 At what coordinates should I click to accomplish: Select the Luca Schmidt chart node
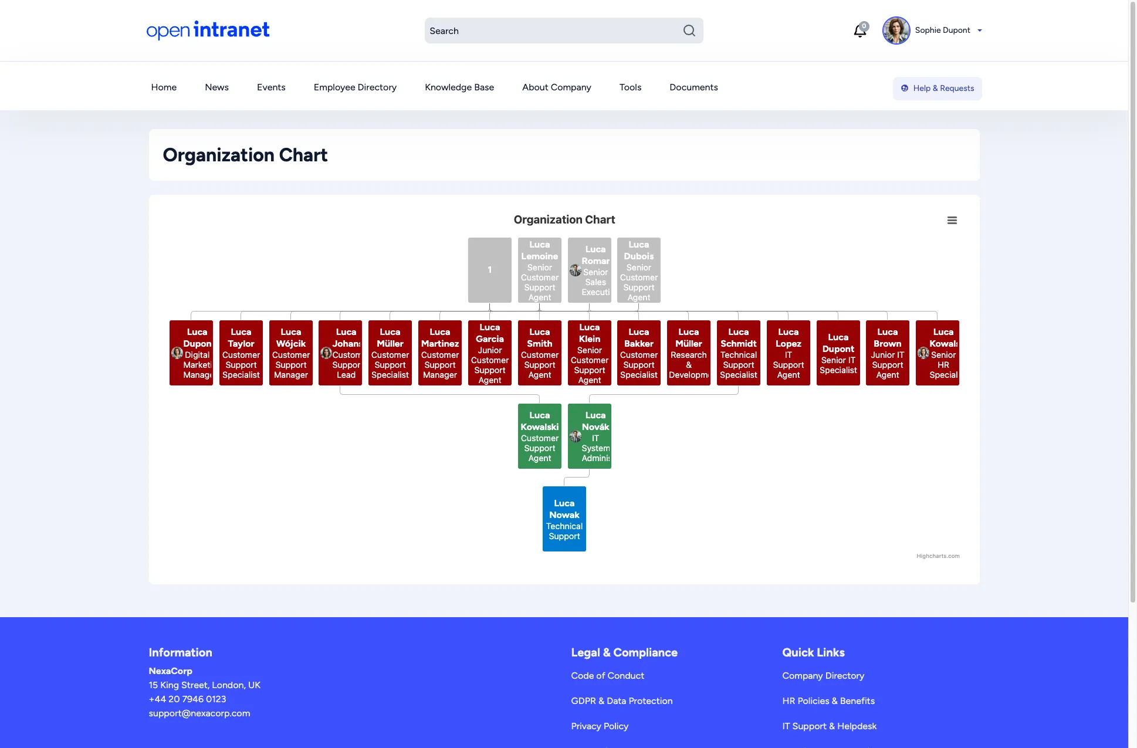pyautogui.click(x=738, y=353)
